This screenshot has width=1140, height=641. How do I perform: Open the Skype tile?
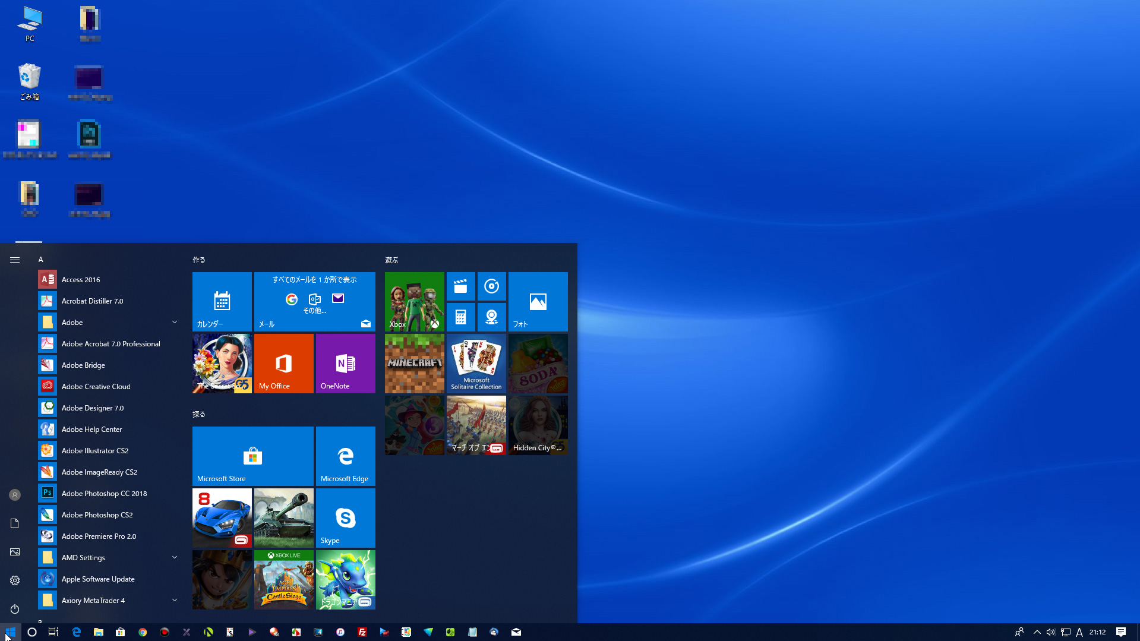pos(345,517)
